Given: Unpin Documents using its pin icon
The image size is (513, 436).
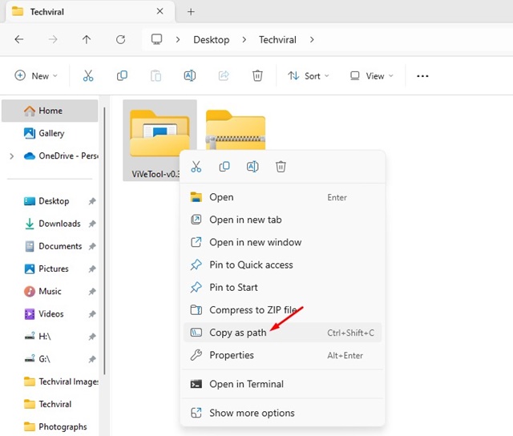Looking at the screenshot, I should coord(92,246).
